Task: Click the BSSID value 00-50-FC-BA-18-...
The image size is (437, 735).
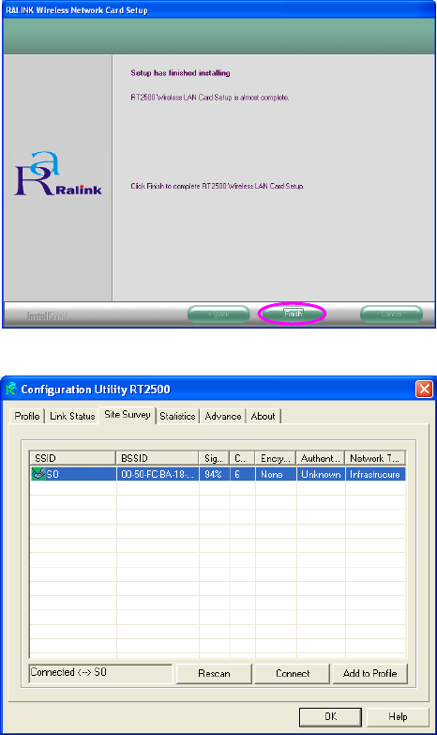Action: click(x=158, y=474)
